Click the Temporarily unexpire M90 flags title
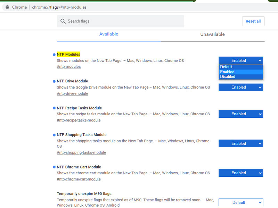Viewport: 278px width, 208px height. (x=84, y=194)
